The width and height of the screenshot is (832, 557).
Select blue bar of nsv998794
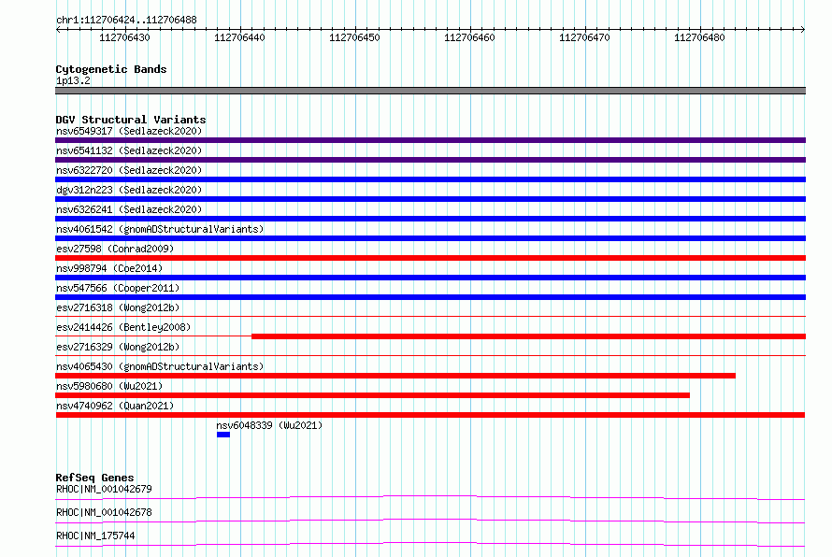click(430, 278)
